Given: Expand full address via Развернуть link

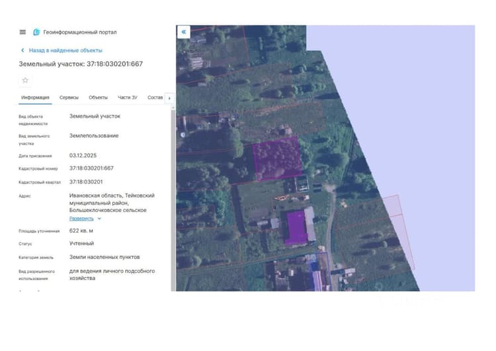Looking at the screenshot, I should click(x=81, y=219).
